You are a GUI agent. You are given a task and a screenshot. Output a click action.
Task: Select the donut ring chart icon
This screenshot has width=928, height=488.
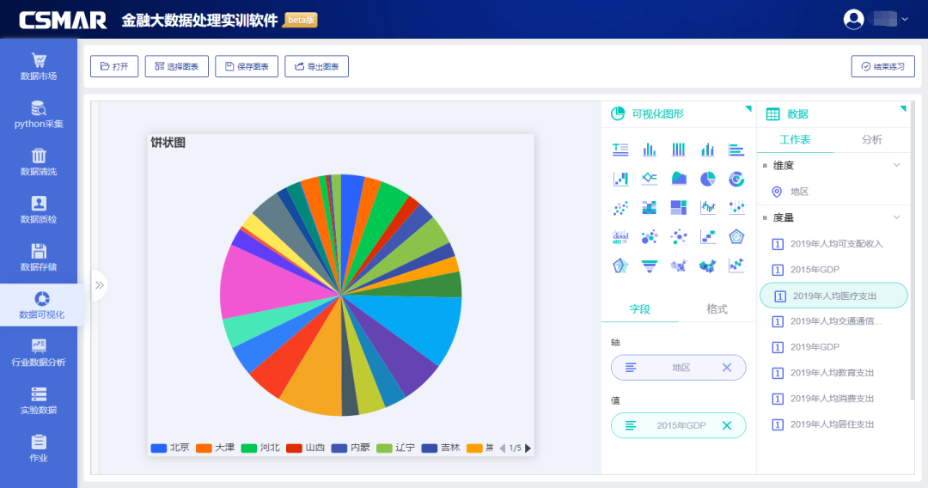click(x=736, y=179)
